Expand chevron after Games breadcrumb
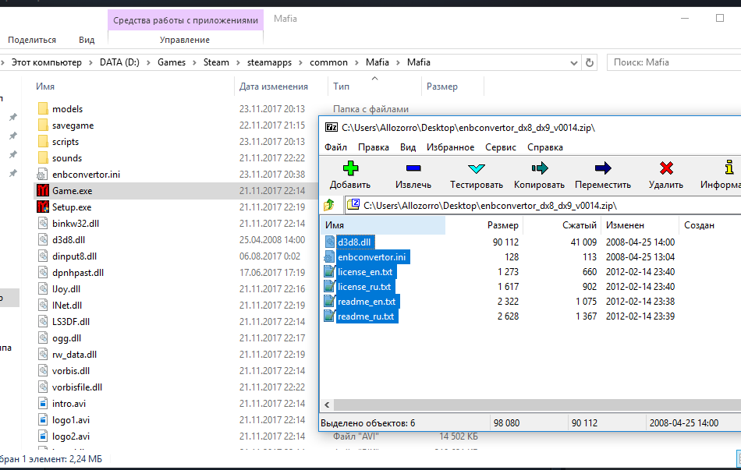This screenshot has height=470, width=741. (194, 62)
